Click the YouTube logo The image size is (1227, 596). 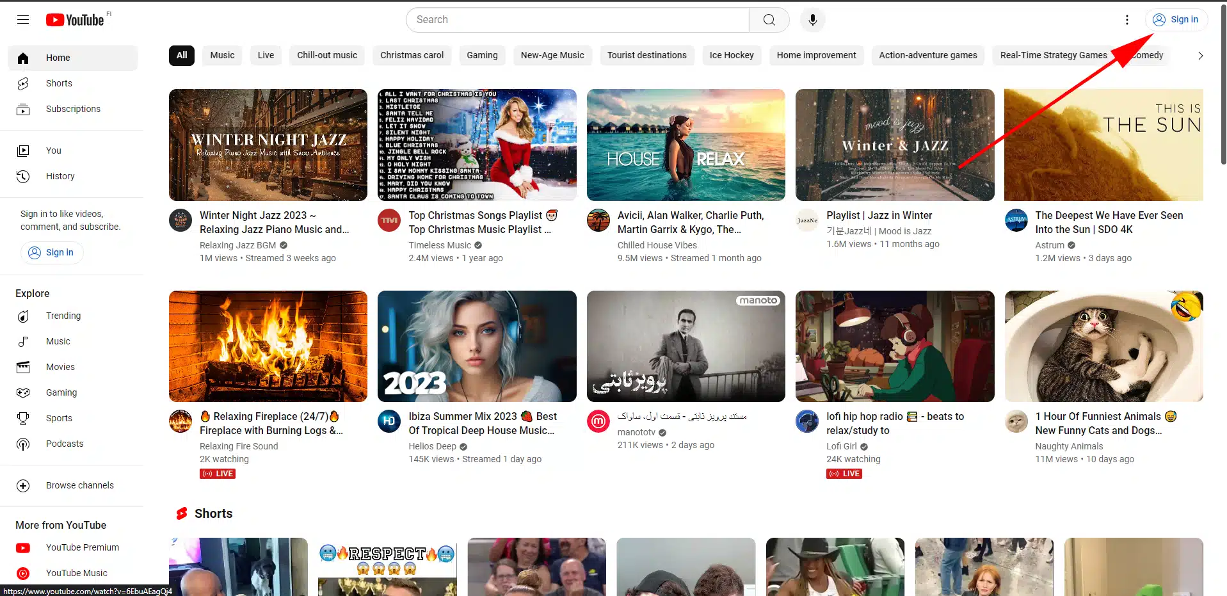click(75, 20)
